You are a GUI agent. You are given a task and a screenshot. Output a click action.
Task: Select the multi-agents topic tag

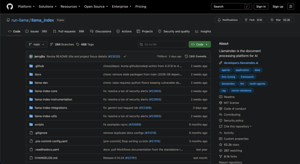[257, 84]
